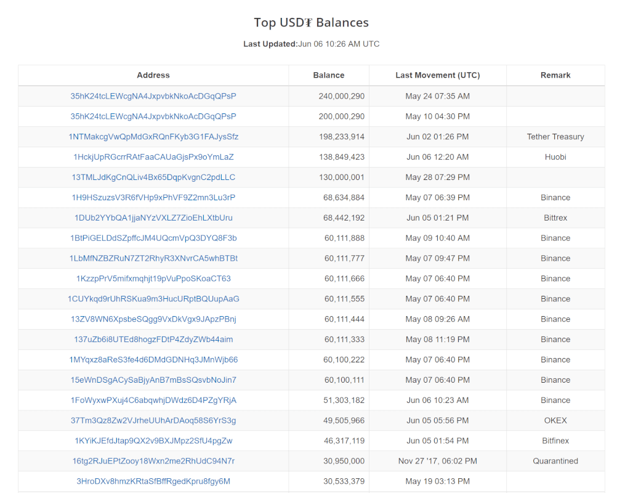Viewport: 617px width, 493px height.
Task: Open address link 1NTMakcgVwQpMdGxRQnFKyb3G1FAJysSfz
Action: pos(153,137)
